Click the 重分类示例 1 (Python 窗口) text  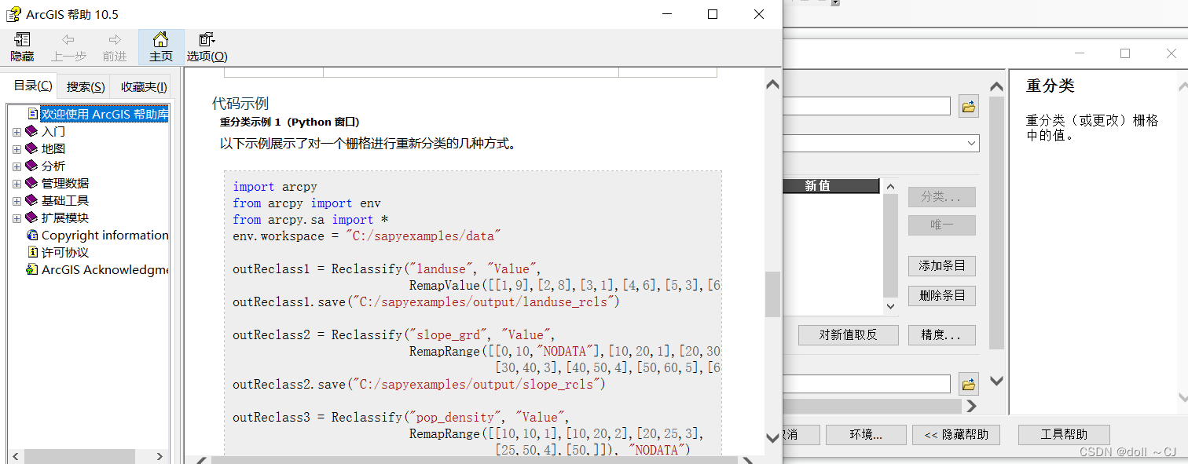290,122
